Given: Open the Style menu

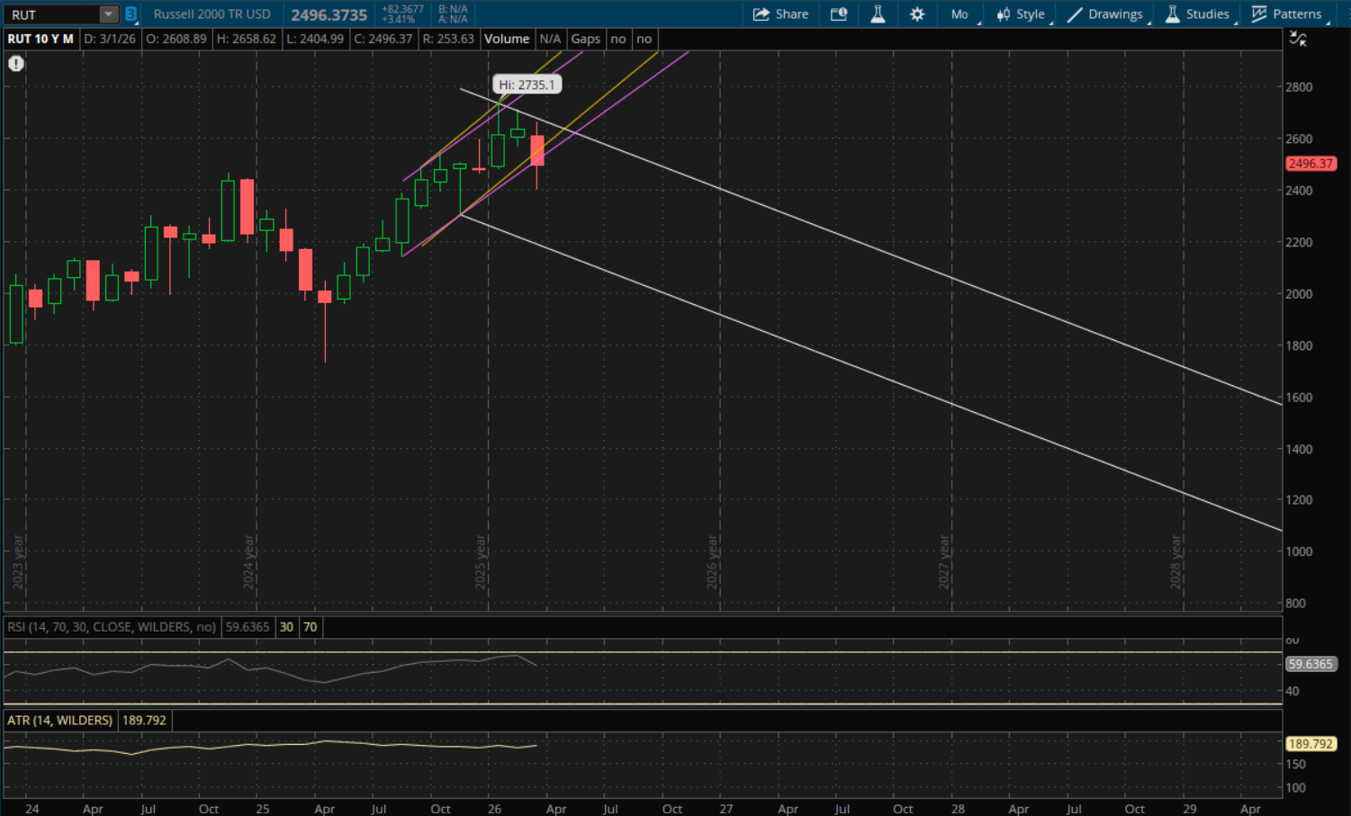Looking at the screenshot, I should click(1021, 14).
